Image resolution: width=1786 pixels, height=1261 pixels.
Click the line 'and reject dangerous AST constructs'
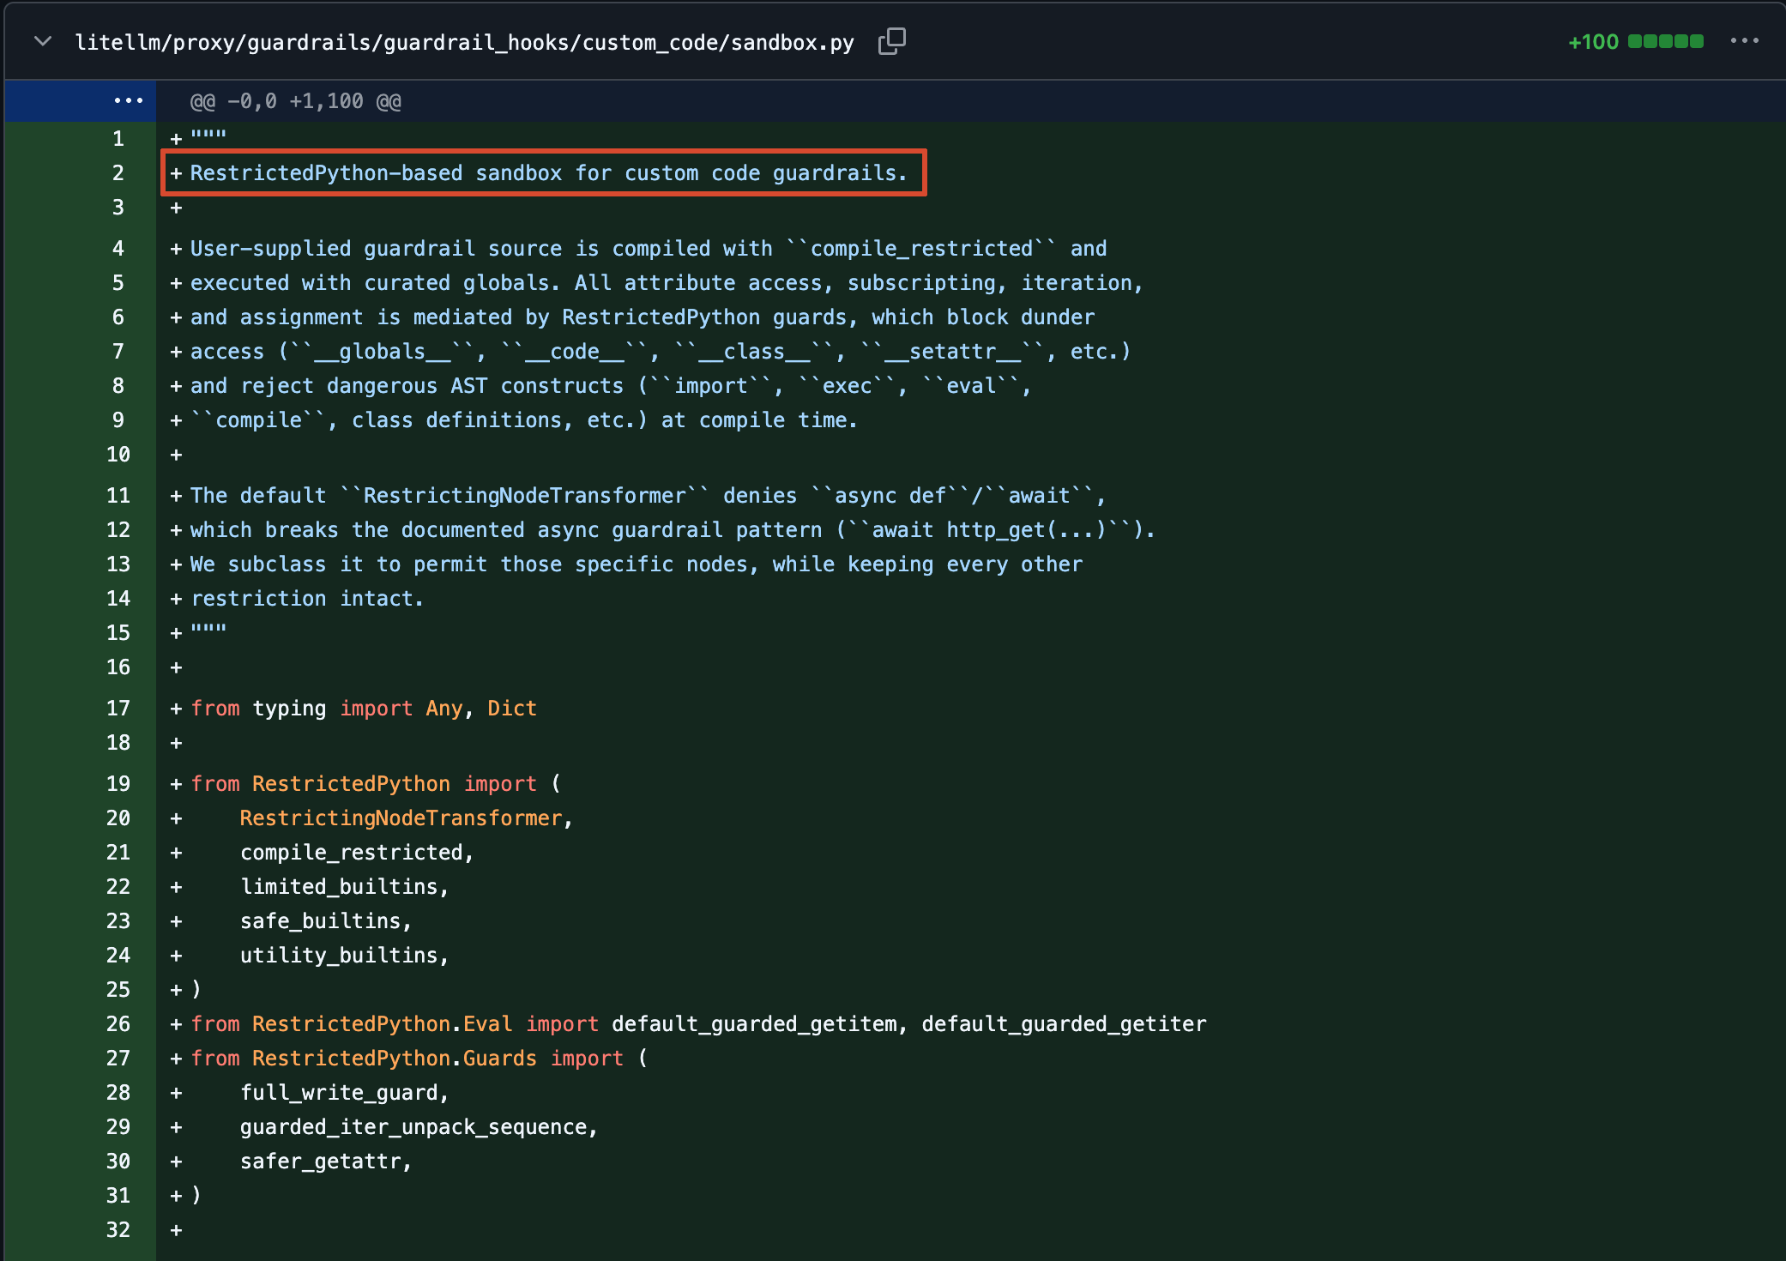[611, 386]
